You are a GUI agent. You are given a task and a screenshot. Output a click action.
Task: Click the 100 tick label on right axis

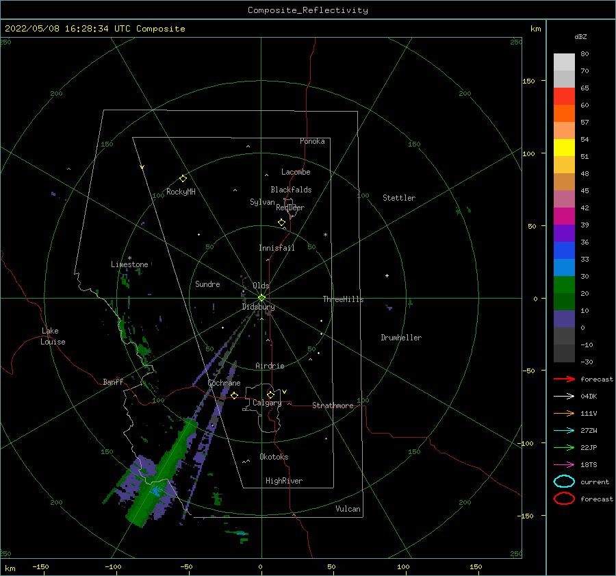(x=528, y=153)
